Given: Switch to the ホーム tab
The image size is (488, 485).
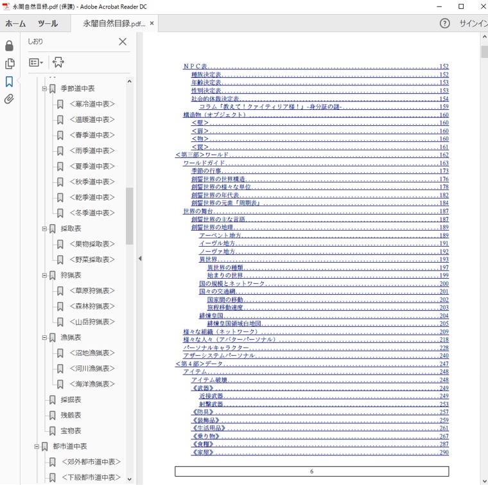Looking at the screenshot, I should pos(15,23).
